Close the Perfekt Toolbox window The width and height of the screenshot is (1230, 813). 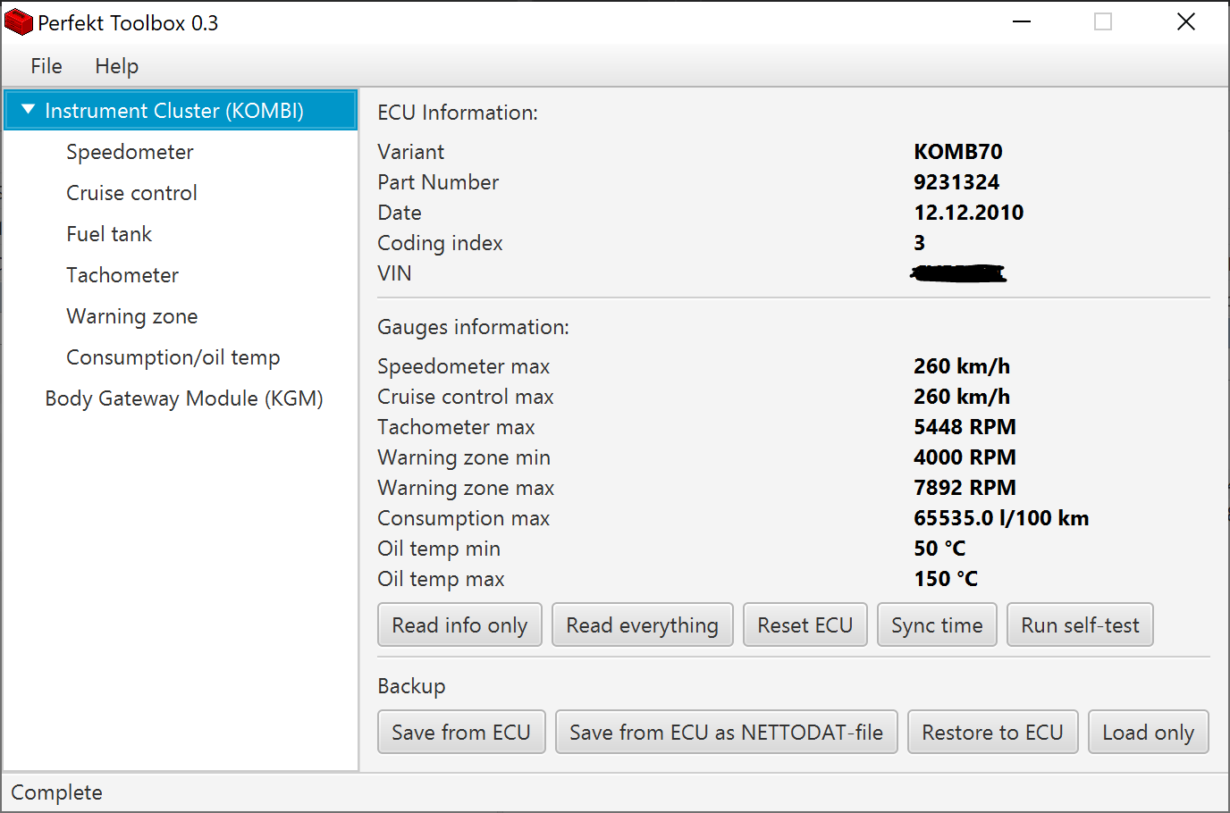[1186, 21]
